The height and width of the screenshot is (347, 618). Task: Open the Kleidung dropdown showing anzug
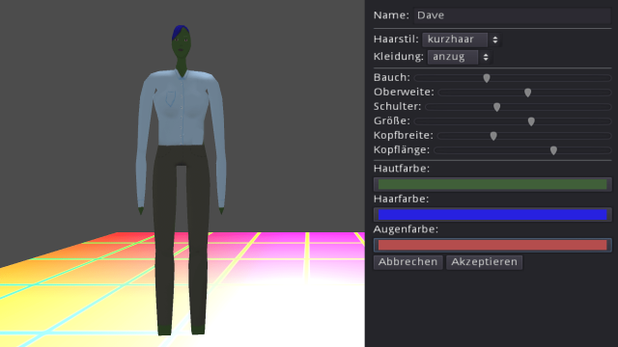coord(460,57)
